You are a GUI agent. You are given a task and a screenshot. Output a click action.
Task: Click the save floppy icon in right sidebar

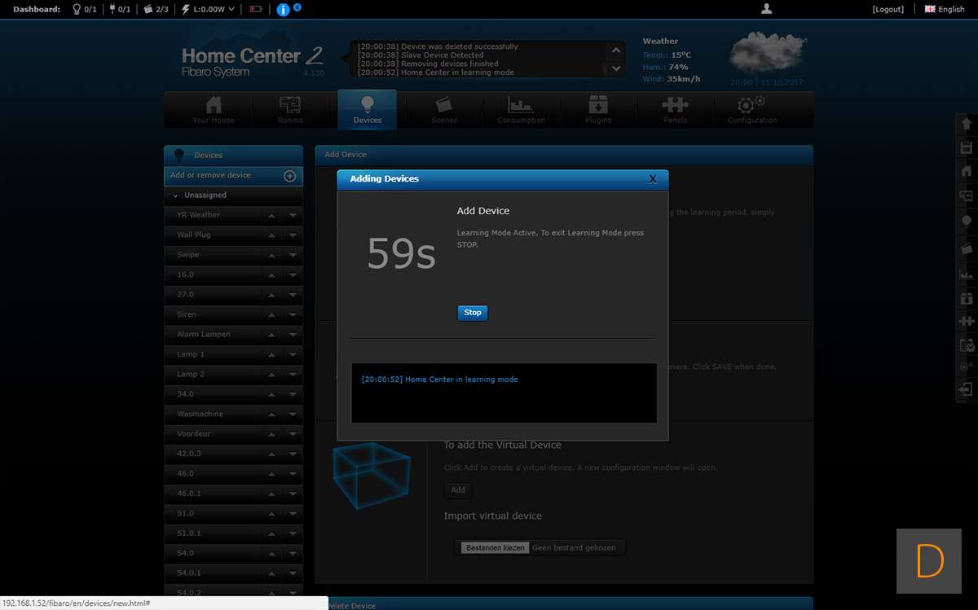[x=967, y=147]
